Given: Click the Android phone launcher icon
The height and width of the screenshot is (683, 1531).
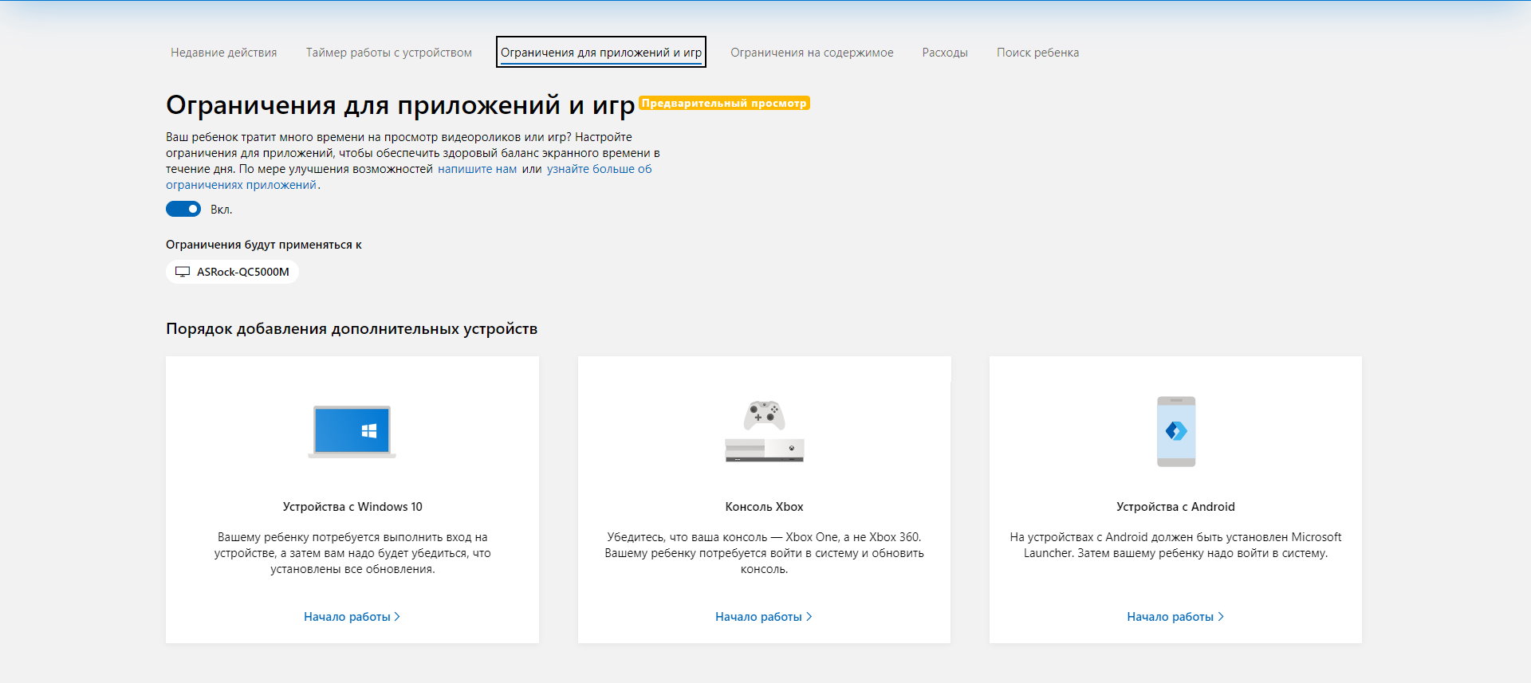Looking at the screenshot, I should (x=1176, y=431).
